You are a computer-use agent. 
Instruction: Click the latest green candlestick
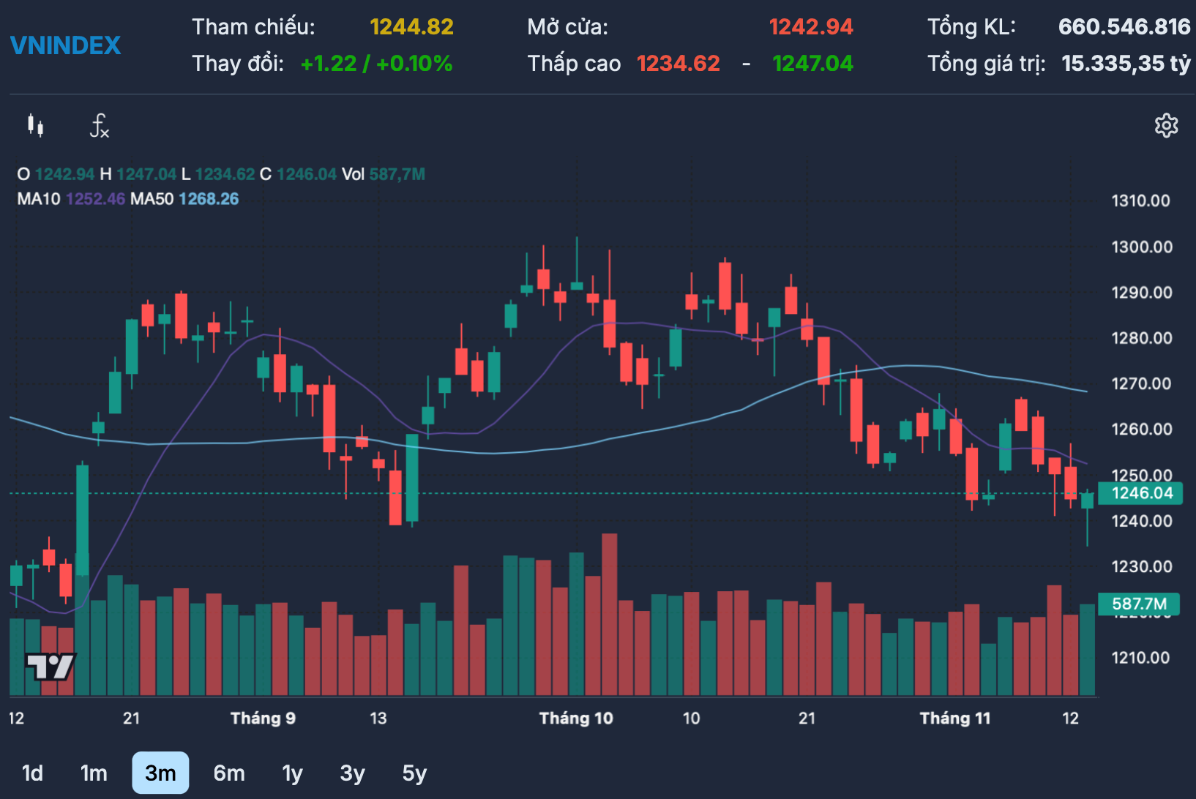click(1088, 500)
